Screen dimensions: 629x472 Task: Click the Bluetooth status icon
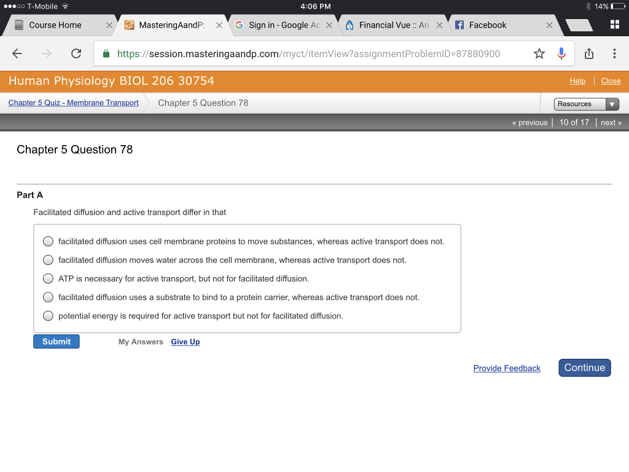(588, 6)
